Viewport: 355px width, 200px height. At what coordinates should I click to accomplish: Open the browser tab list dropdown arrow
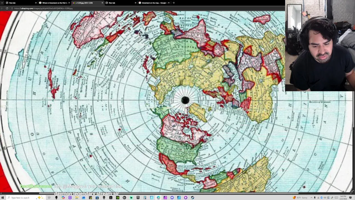pyautogui.click(x=2, y=3)
